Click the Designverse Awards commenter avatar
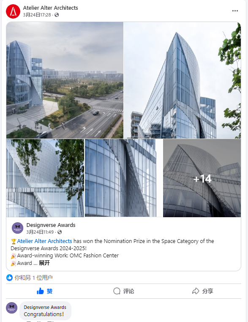Screen dimensions: 248x322 pos(12,308)
